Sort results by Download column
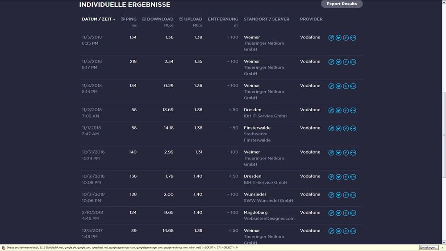This screenshot has height=251, width=446. (x=158, y=19)
